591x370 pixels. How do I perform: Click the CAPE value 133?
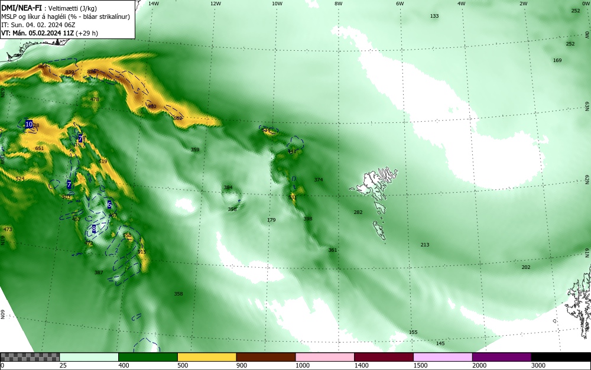(x=434, y=16)
